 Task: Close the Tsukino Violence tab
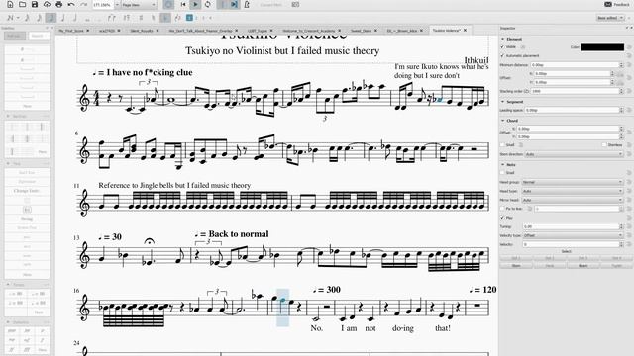click(465, 31)
